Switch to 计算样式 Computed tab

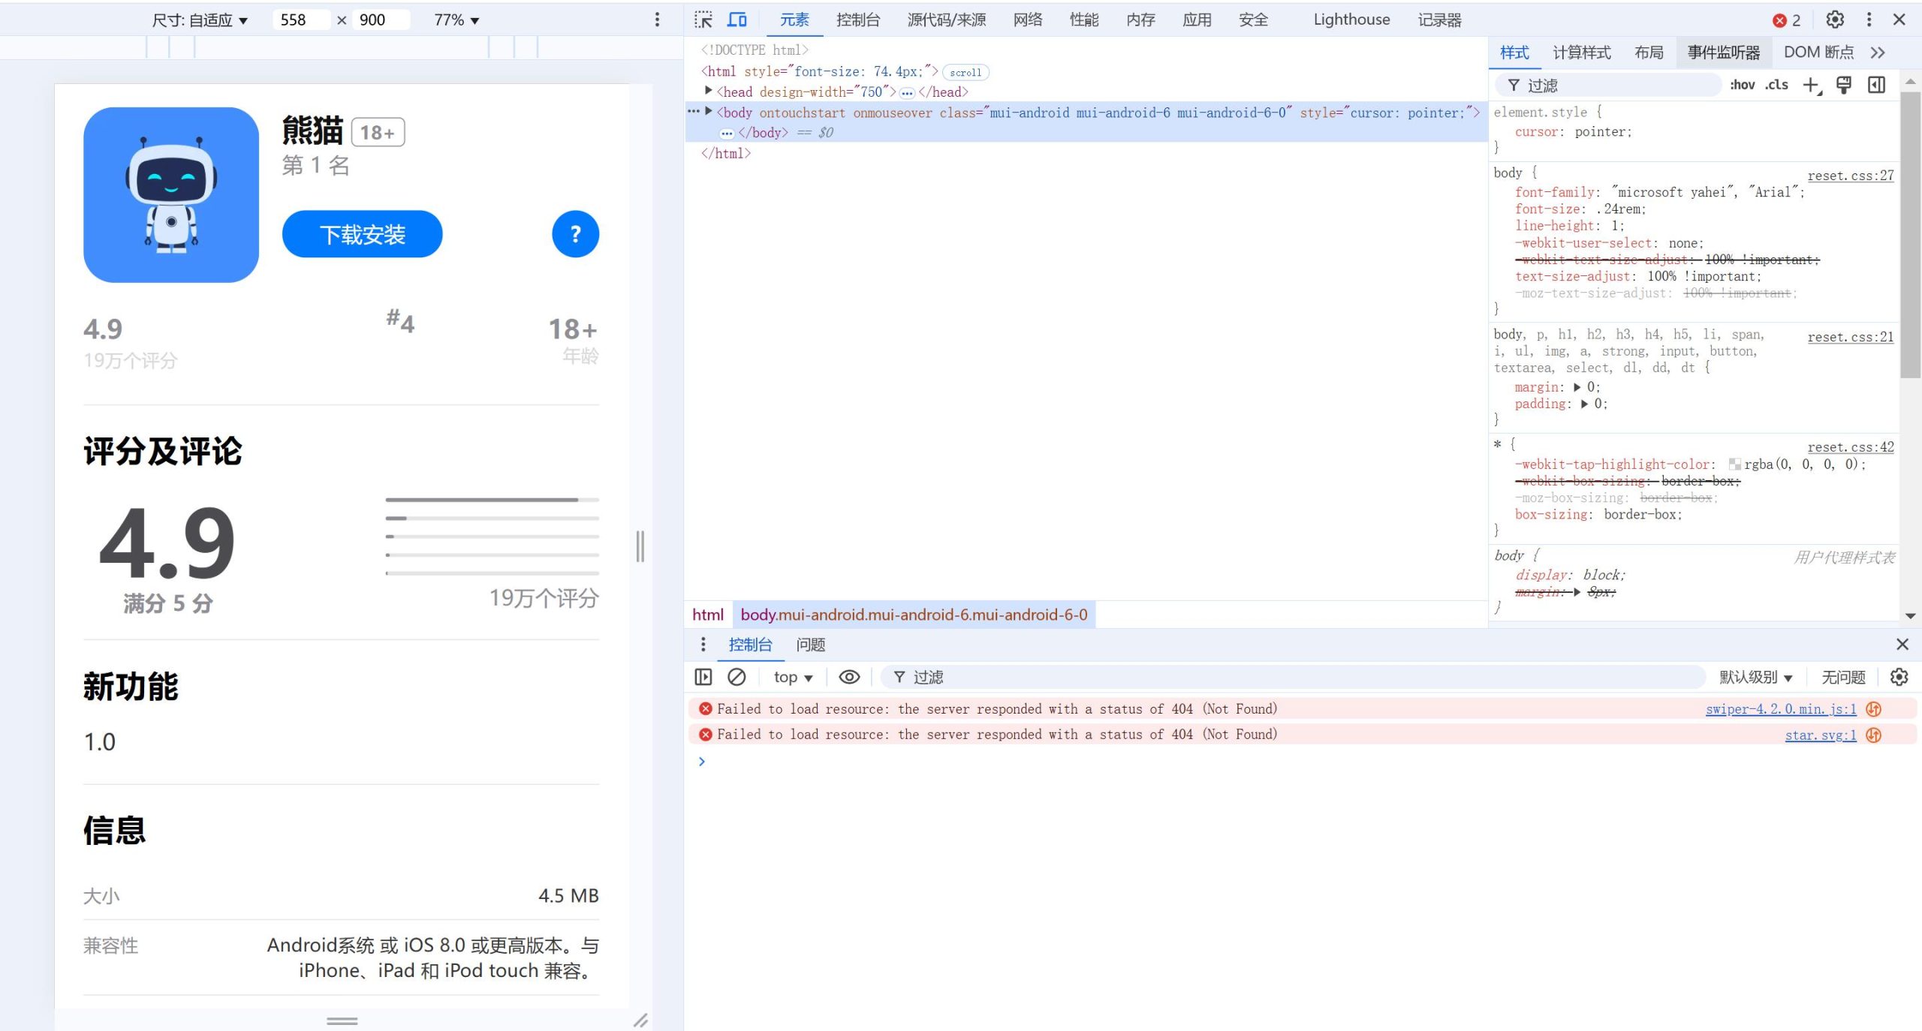click(x=1582, y=53)
